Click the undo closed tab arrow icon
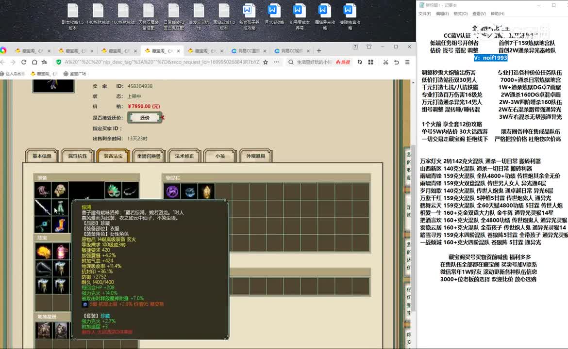 (397, 62)
